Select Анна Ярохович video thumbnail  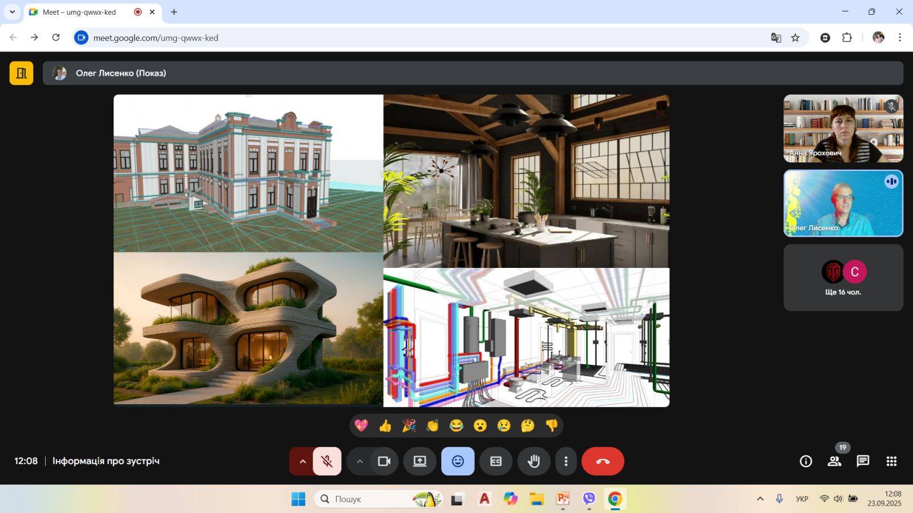[843, 128]
